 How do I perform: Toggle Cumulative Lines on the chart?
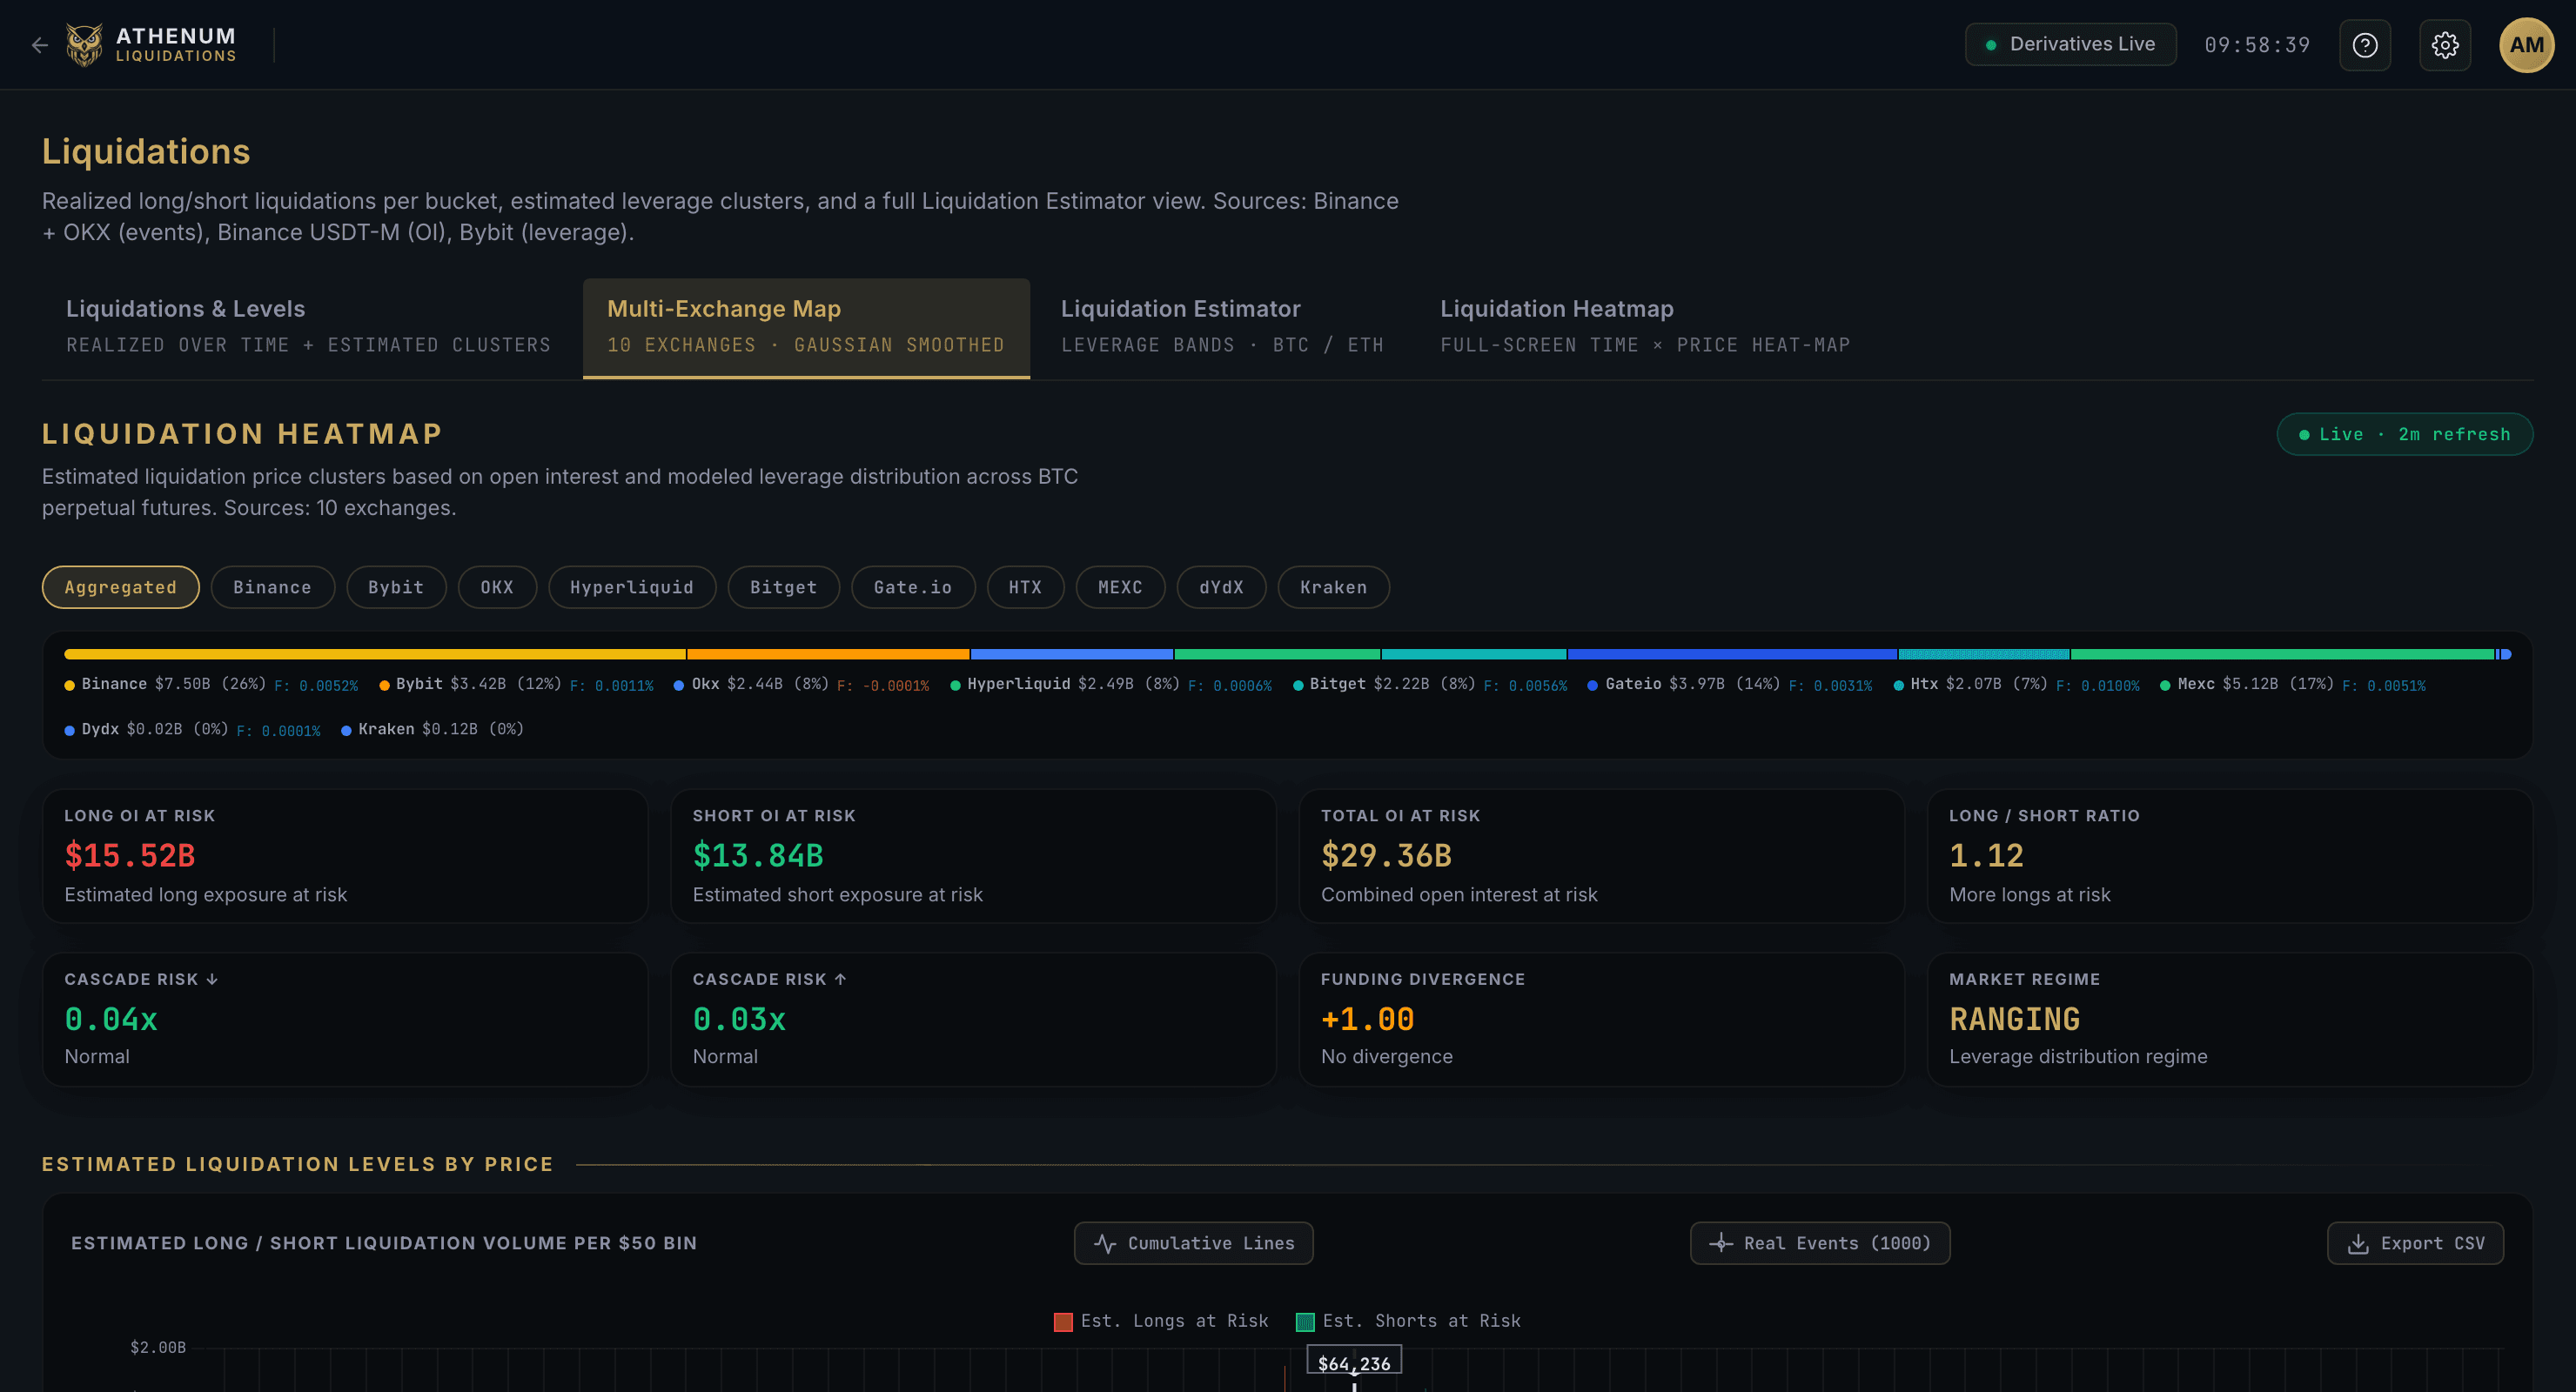pyautogui.click(x=1193, y=1243)
